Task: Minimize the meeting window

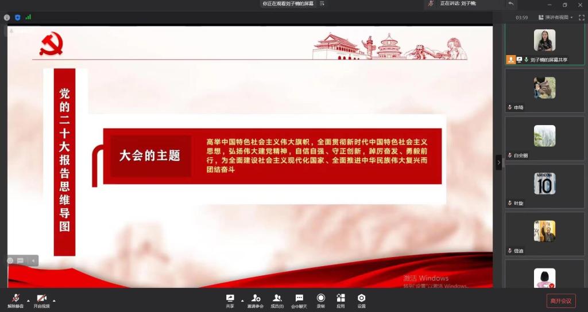Action: [550, 5]
